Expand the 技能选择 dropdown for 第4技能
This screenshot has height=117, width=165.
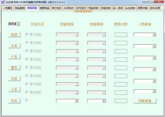tap(67, 60)
